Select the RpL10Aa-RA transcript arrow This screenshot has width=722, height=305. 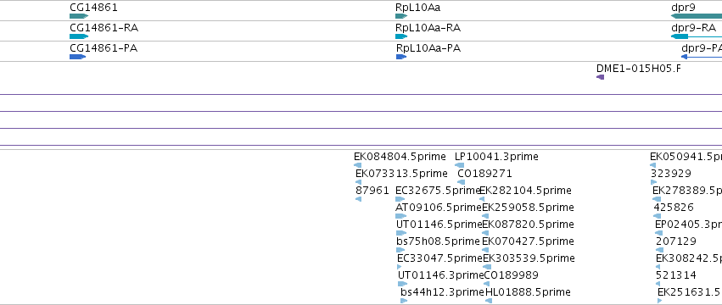[x=401, y=36]
